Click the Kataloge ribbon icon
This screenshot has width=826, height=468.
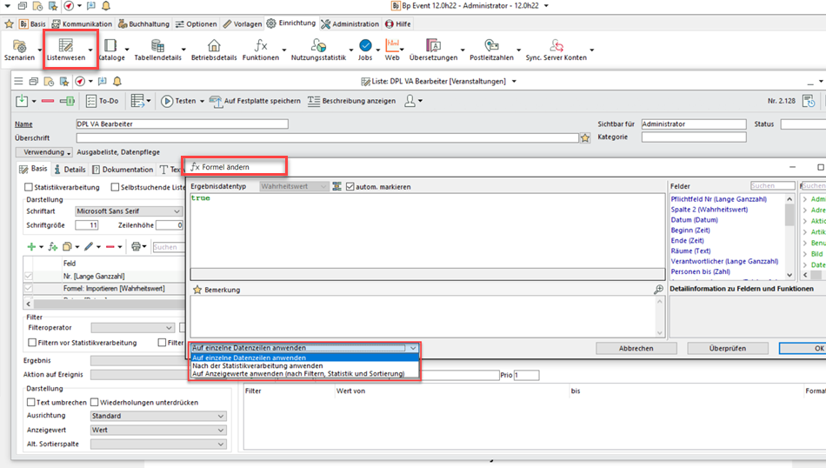click(x=110, y=50)
